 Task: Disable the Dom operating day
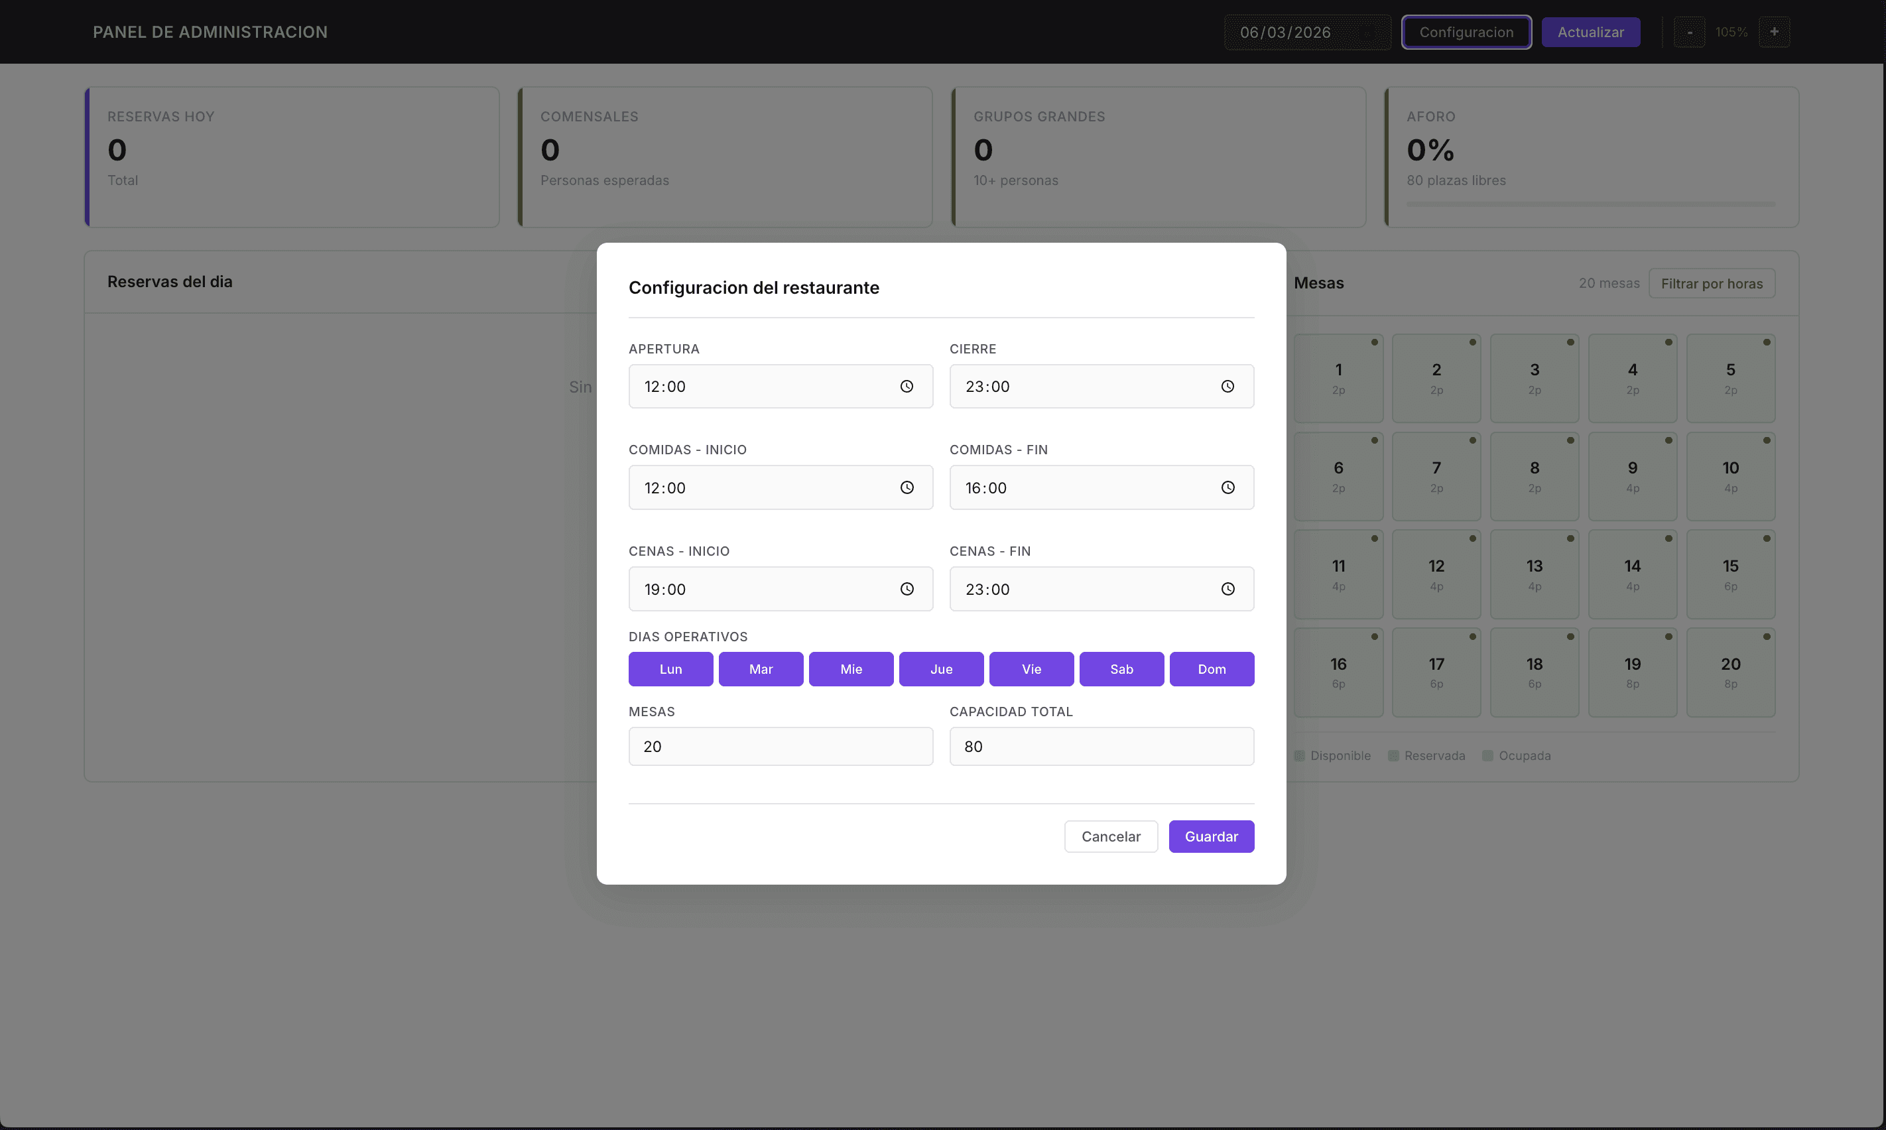coord(1212,668)
